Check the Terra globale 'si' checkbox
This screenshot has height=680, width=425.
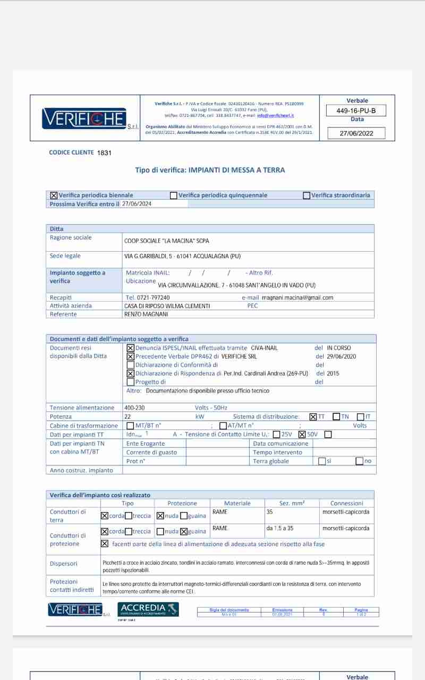point(321,461)
